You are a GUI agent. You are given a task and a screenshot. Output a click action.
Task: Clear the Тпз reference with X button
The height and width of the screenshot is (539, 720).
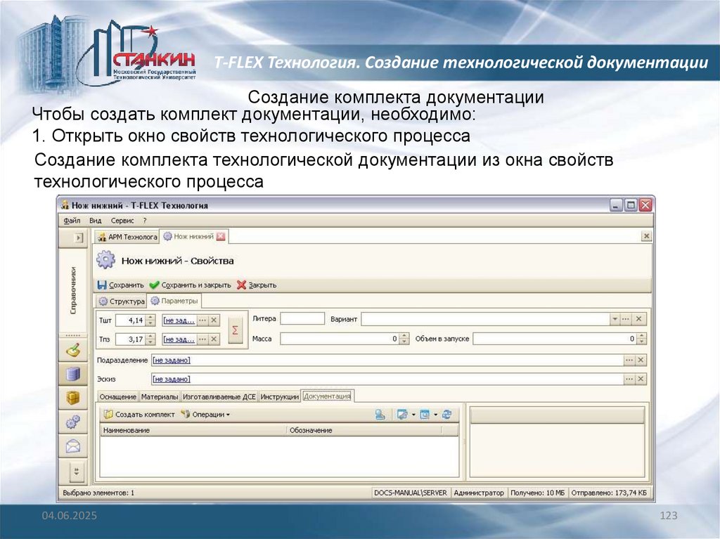(214, 339)
